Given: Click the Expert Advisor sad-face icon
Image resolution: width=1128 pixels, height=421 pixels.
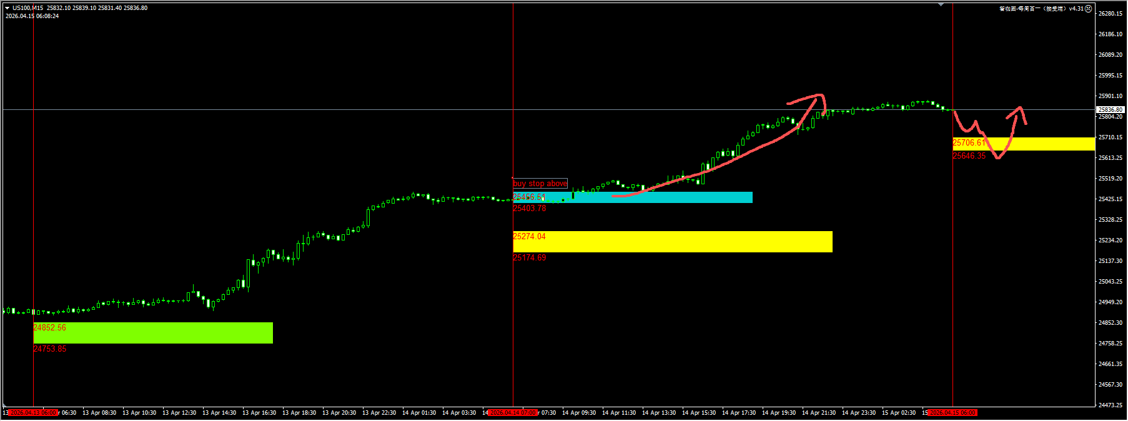Looking at the screenshot, I should 1089,9.
